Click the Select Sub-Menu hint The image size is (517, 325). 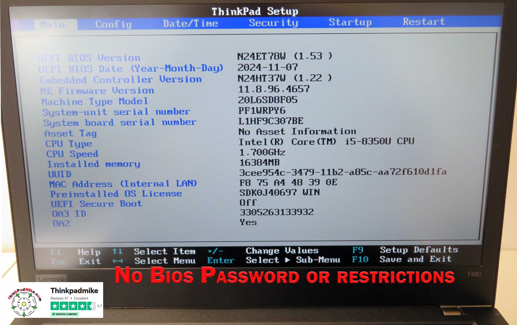pyautogui.click(x=293, y=260)
